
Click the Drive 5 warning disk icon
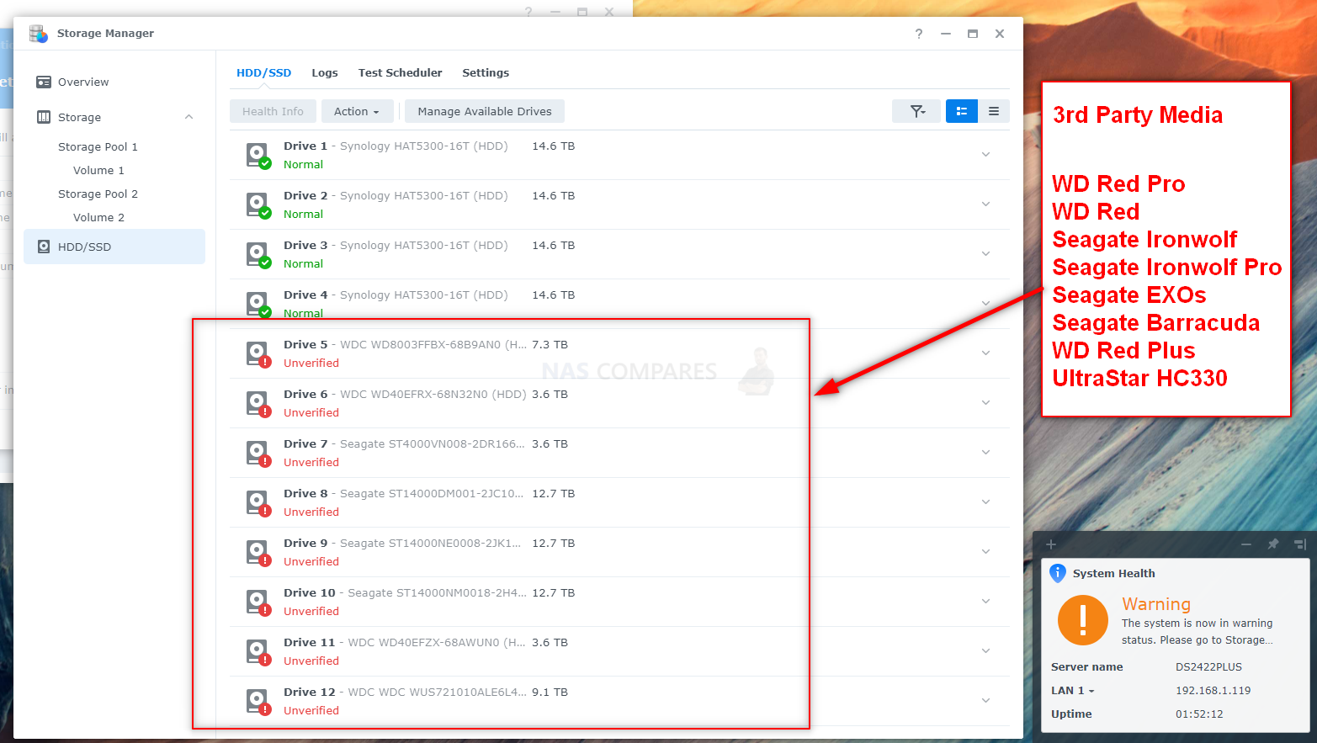click(258, 354)
